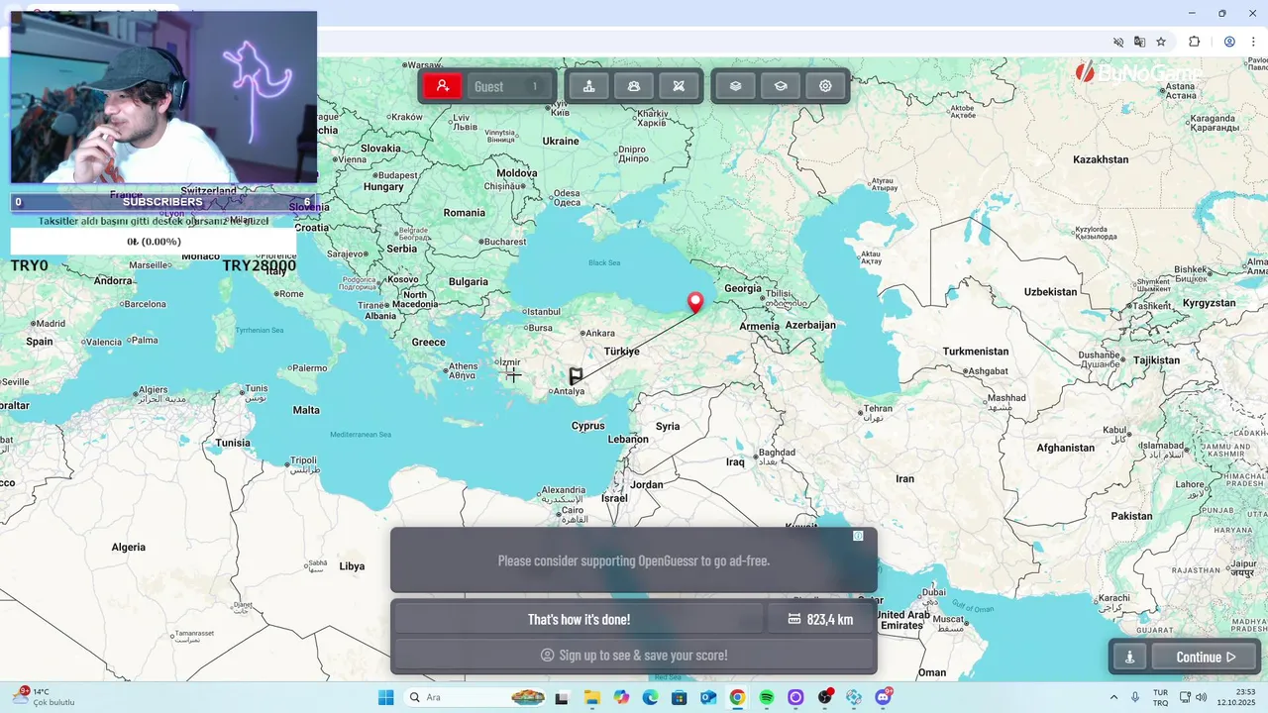This screenshot has width=1268, height=713.
Task: Open the purple circle app on the taskbar
Action: point(795,697)
